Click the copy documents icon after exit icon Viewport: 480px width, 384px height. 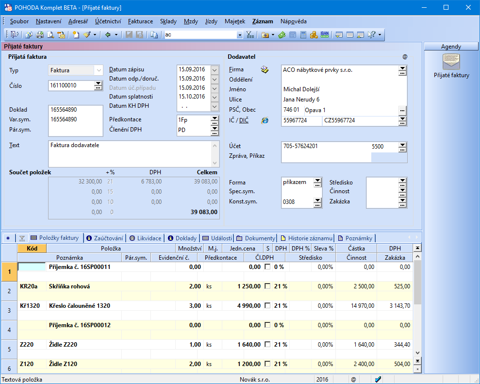click(x=29, y=34)
